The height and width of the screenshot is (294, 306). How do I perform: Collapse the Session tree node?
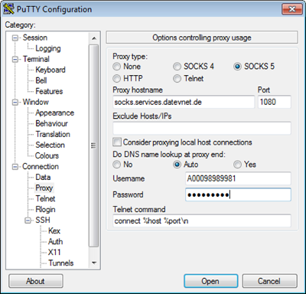click(x=15, y=38)
